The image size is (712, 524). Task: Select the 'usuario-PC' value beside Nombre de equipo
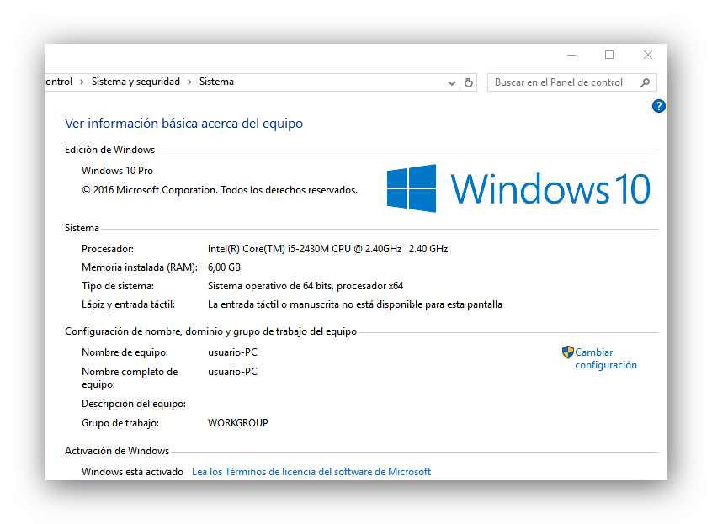click(232, 352)
